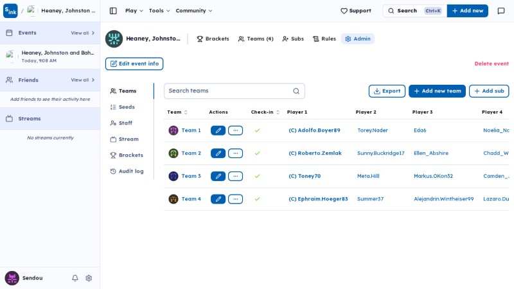Expand the Play menu
This screenshot has height=289, width=514.
(134, 11)
